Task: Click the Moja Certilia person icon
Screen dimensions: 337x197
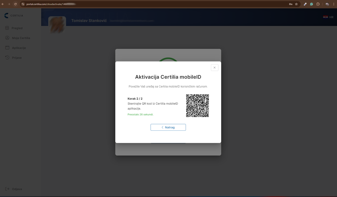Action: (7, 38)
